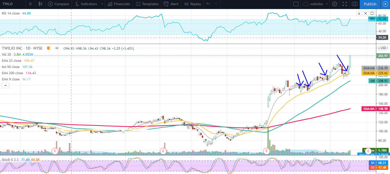The height and width of the screenshot is (174, 390).
Task: Select the TWILIO INC symbol title
Action: 22,48
